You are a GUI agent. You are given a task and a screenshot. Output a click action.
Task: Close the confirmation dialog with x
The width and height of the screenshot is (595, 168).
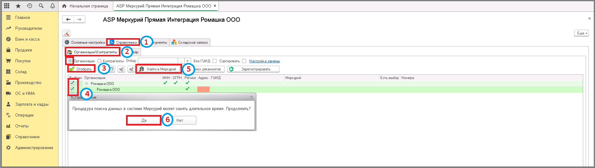(x=251, y=97)
